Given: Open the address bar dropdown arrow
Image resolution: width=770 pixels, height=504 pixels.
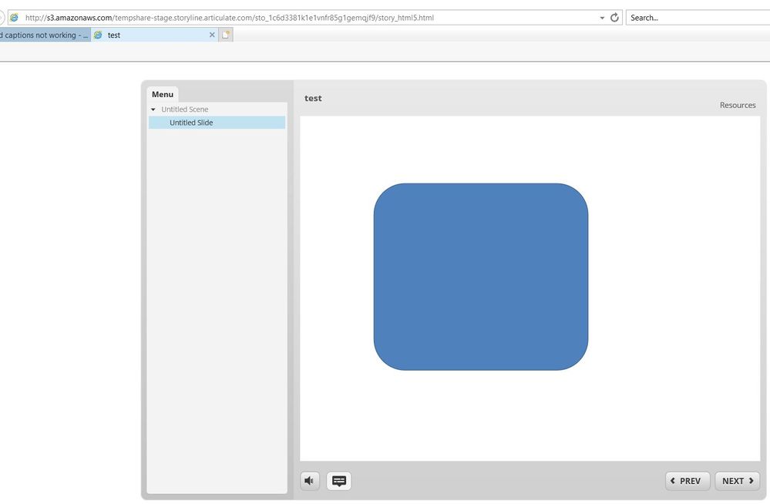Looking at the screenshot, I should coord(601,18).
